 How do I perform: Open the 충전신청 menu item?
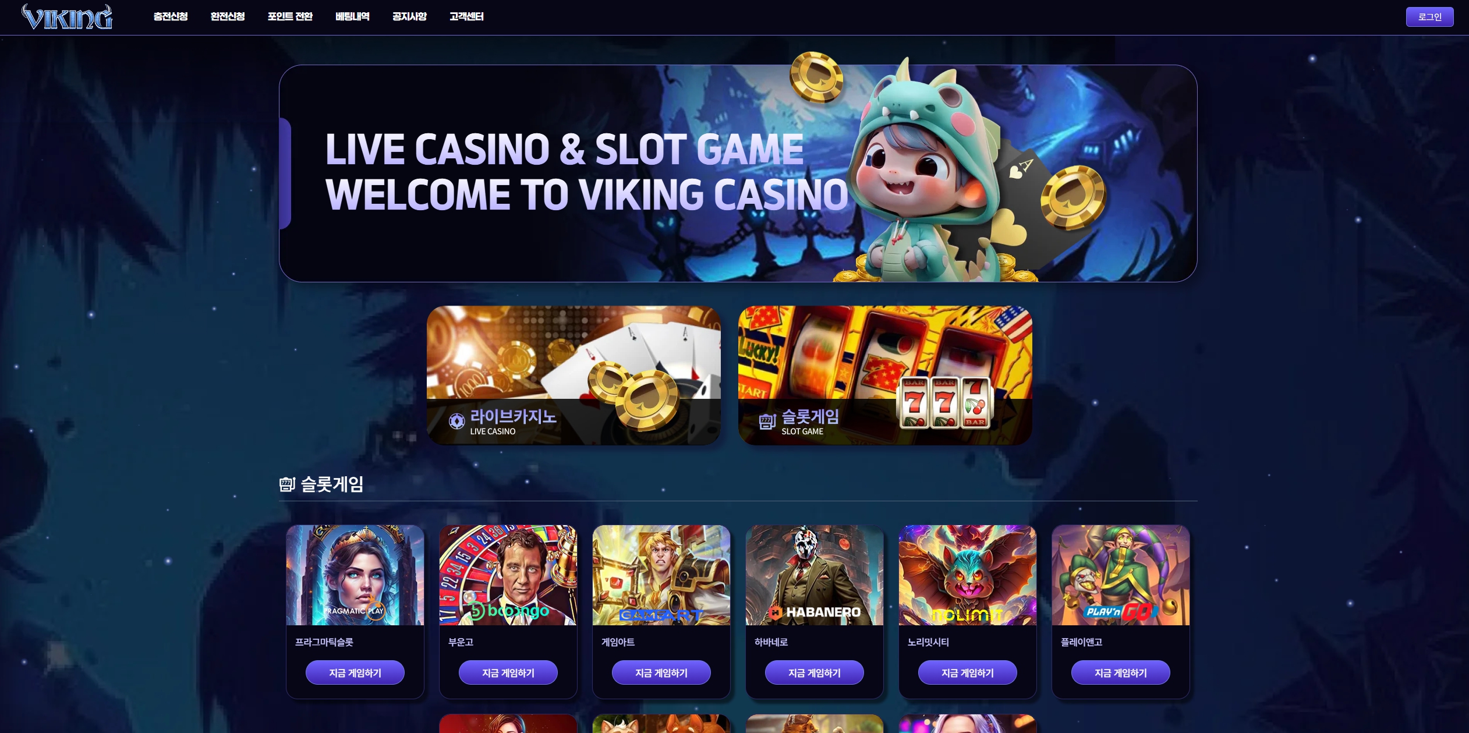[171, 16]
